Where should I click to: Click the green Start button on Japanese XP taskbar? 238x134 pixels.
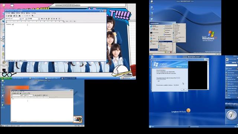click(6, 78)
